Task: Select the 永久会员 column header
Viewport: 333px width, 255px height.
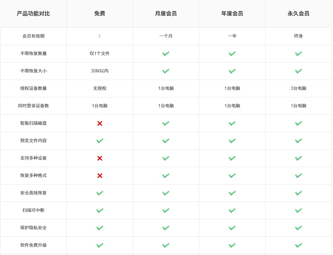Action: [x=298, y=14]
